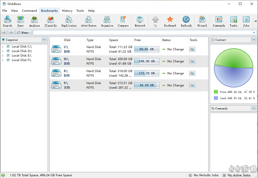Click the Status column header
Image resolution: width=258 pixels, height=178 pixels.
175,40
